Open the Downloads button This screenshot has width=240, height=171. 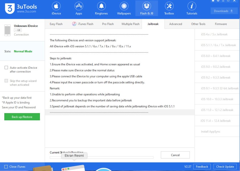(x=224, y=11)
